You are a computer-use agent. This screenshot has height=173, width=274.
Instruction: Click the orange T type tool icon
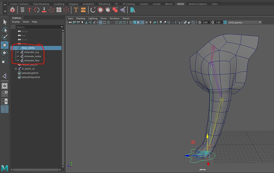point(76,10)
